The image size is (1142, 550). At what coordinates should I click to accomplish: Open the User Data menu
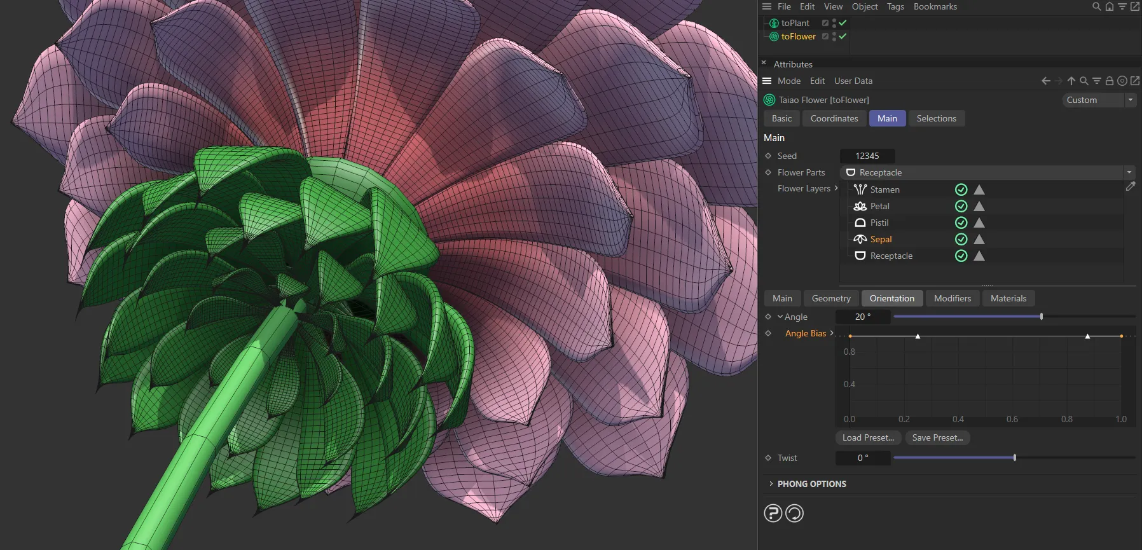(853, 81)
